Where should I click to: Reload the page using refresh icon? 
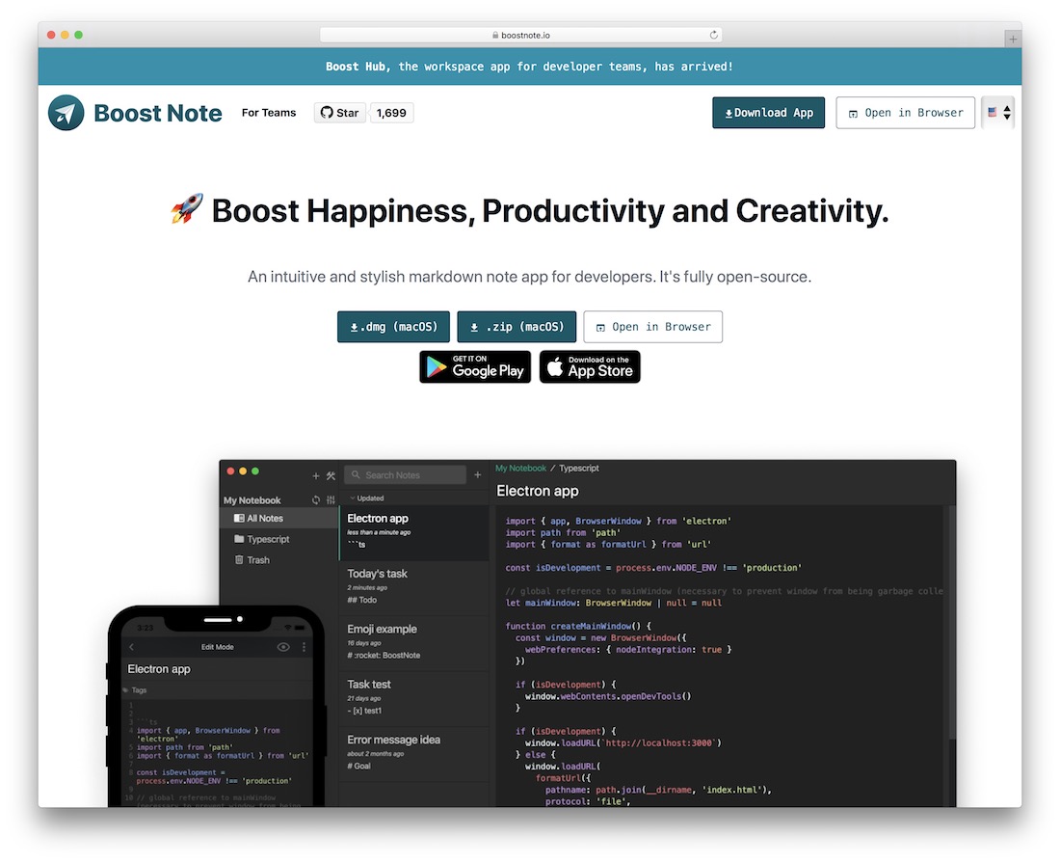coord(713,35)
